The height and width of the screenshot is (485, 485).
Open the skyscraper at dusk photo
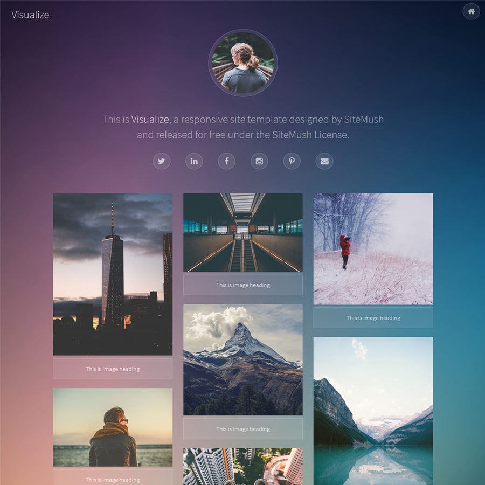113,274
